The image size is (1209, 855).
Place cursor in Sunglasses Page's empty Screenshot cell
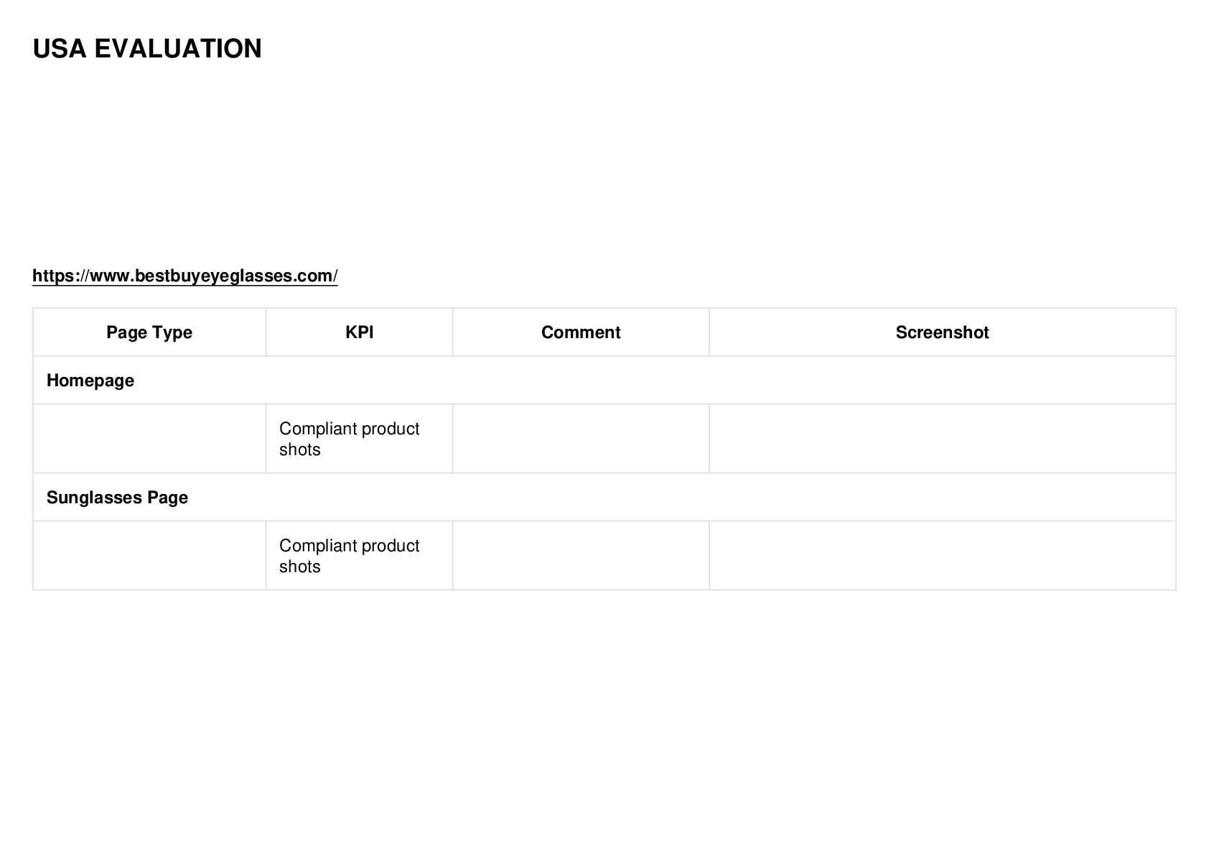[x=942, y=556]
